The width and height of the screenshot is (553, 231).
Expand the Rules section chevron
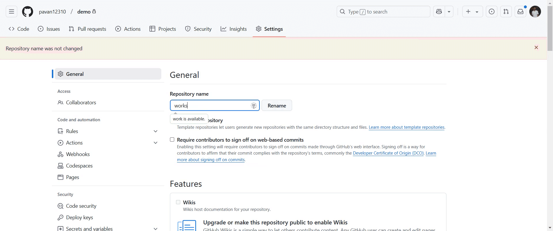coord(156,131)
